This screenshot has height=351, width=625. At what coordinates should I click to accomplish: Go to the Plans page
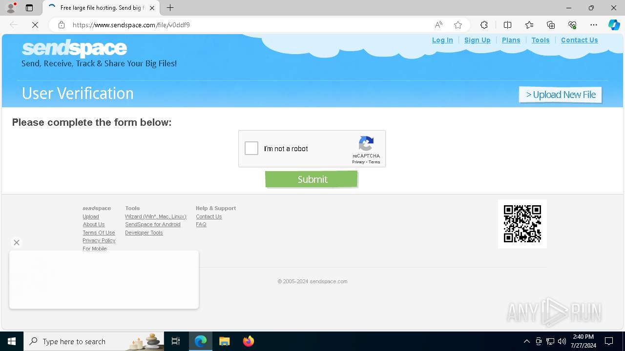tap(511, 40)
